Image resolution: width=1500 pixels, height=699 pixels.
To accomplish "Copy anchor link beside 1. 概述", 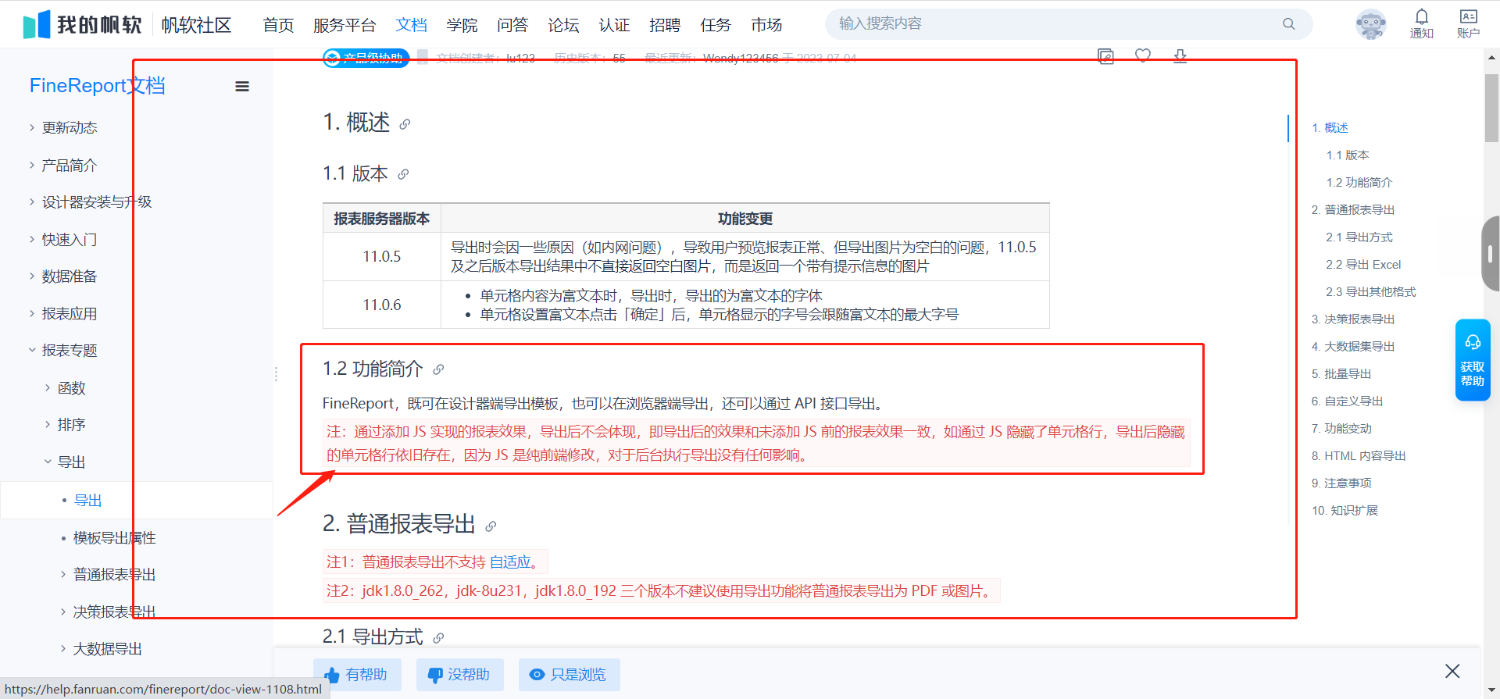I will 405,124.
